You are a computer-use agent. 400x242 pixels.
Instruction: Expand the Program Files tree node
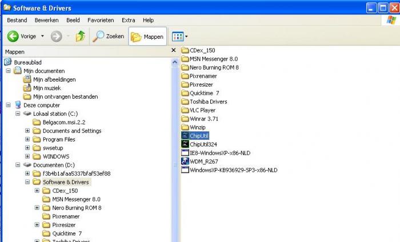(27, 139)
